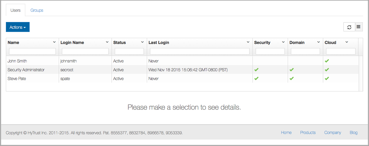Expand the Last Login column menu arrow
The height and width of the screenshot is (146, 369).
click(248, 42)
